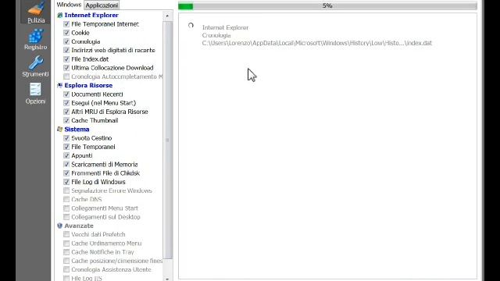Toggle Indirizzi web digitati di recente

click(x=66, y=50)
